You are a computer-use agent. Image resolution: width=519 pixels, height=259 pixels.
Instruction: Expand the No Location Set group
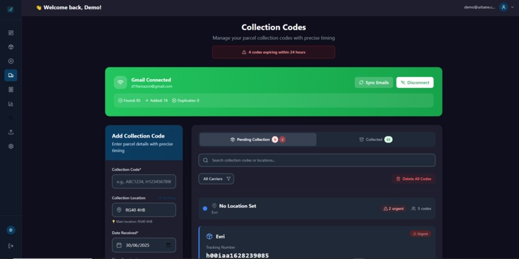[x=317, y=208]
